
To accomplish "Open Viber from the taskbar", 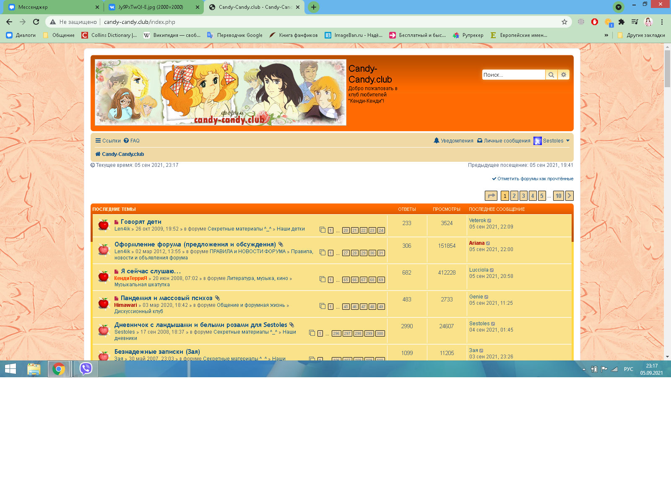I will pos(86,369).
